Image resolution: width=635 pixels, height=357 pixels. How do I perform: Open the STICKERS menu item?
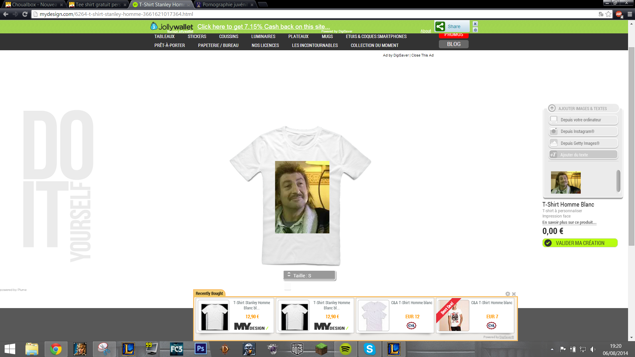click(x=197, y=36)
